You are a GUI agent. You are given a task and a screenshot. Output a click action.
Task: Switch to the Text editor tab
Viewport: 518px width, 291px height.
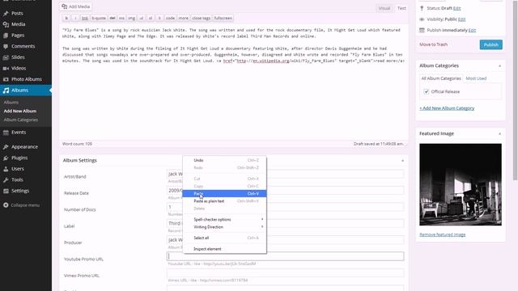(401, 8)
